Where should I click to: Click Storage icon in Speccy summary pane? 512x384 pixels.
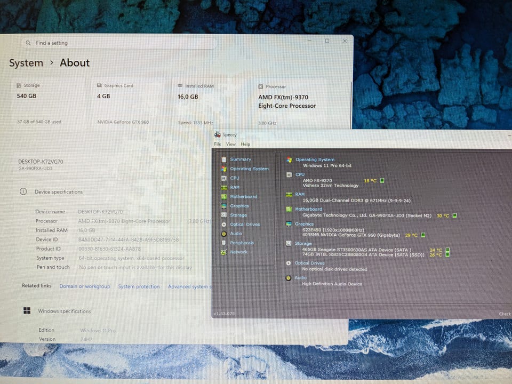coord(289,244)
